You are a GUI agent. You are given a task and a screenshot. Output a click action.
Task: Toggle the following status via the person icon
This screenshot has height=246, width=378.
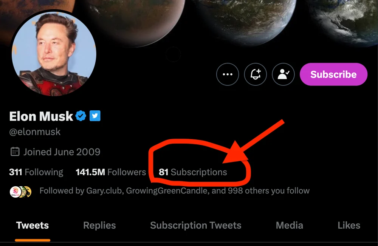(x=283, y=74)
